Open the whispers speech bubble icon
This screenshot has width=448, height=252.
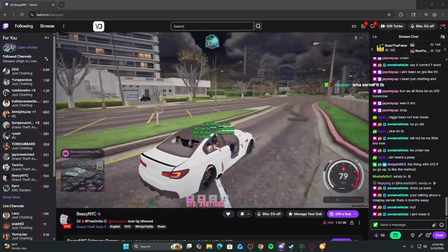[373, 26]
